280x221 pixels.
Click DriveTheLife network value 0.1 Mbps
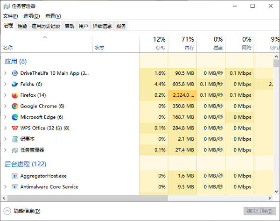(x=240, y=73)
